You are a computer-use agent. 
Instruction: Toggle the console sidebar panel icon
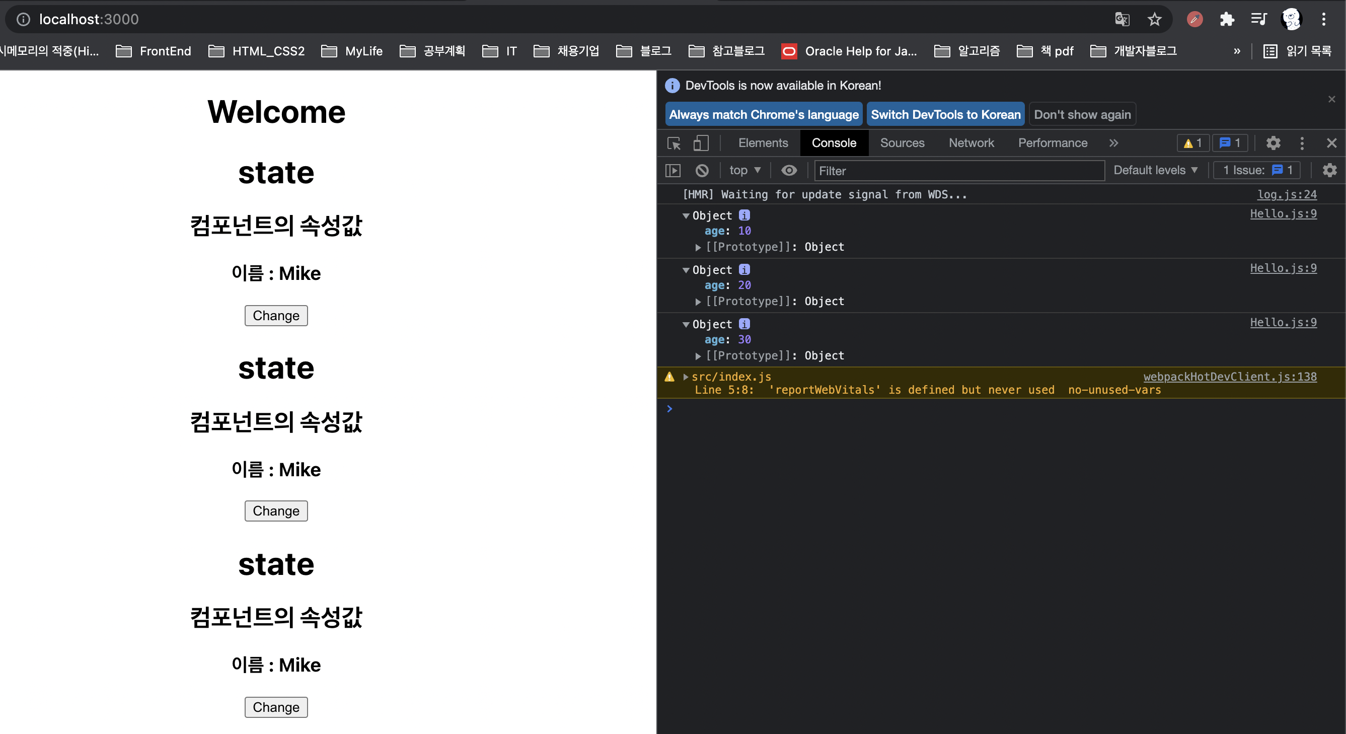(x=673, y=170)
